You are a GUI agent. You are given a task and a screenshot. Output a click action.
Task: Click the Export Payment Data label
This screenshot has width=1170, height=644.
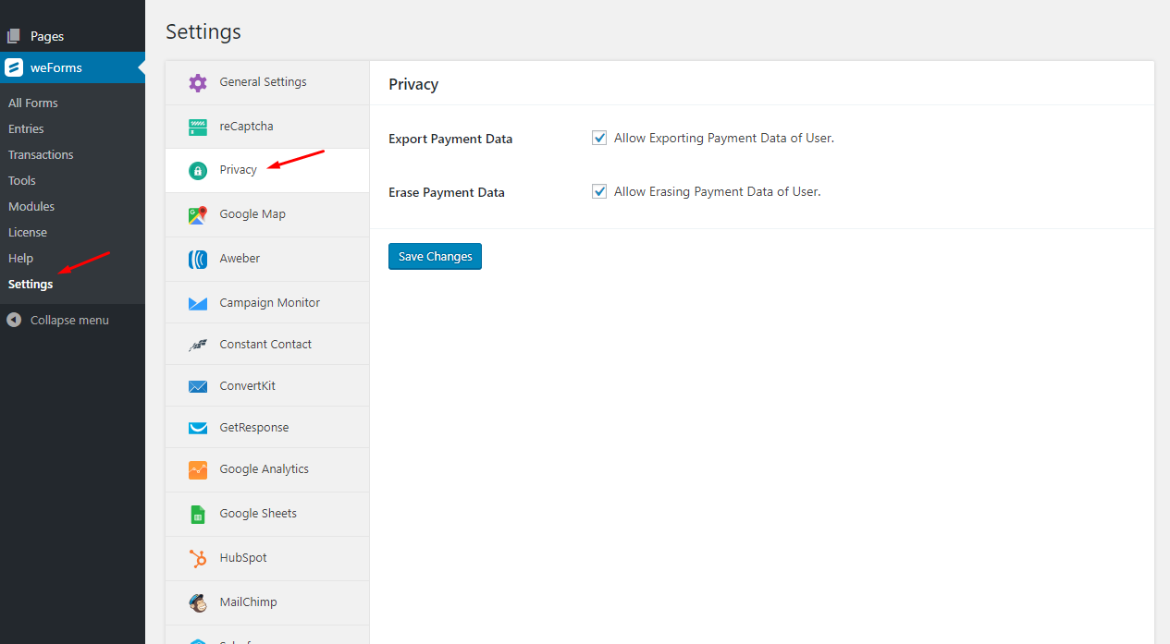tap(450, 139)
